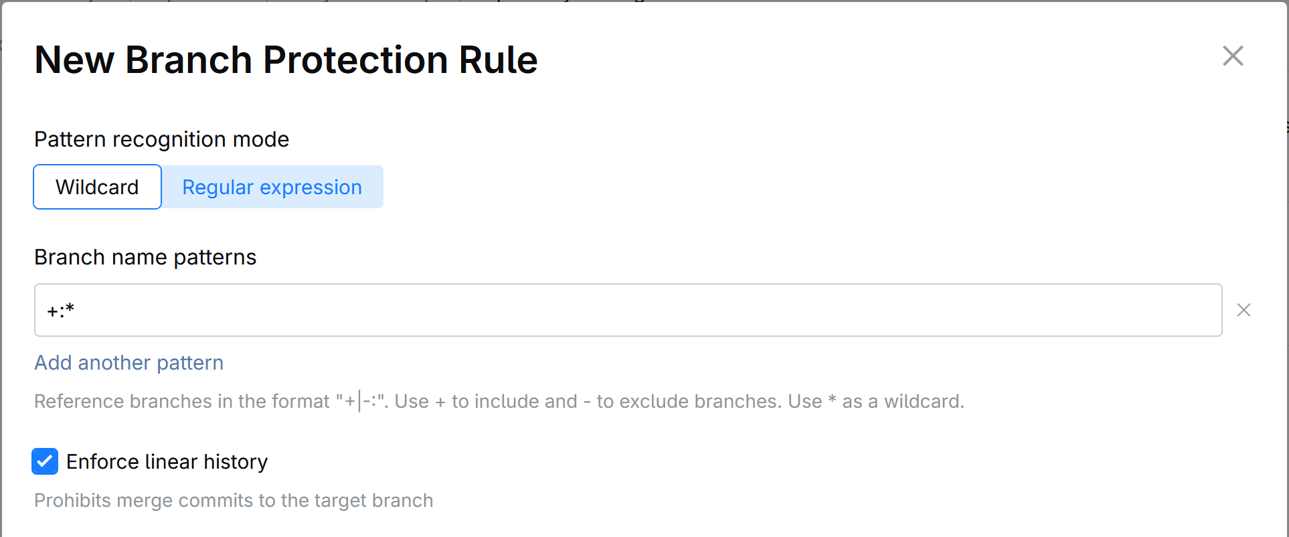Click the "Enforce linear history" label text
The image size is (1289, 537).
click(x=167, y=461)
